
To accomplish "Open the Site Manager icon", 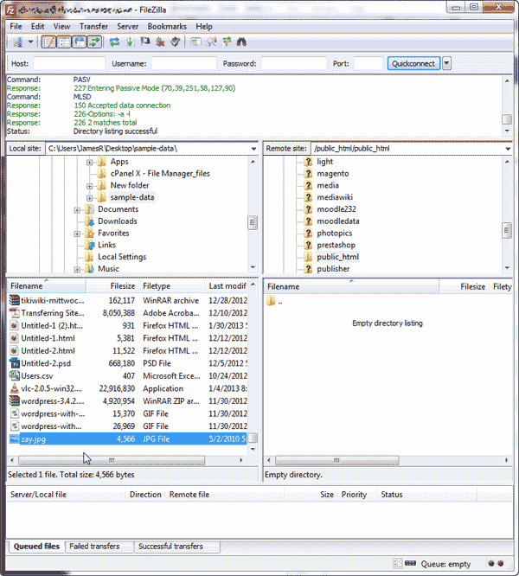I will pos(17,42).
